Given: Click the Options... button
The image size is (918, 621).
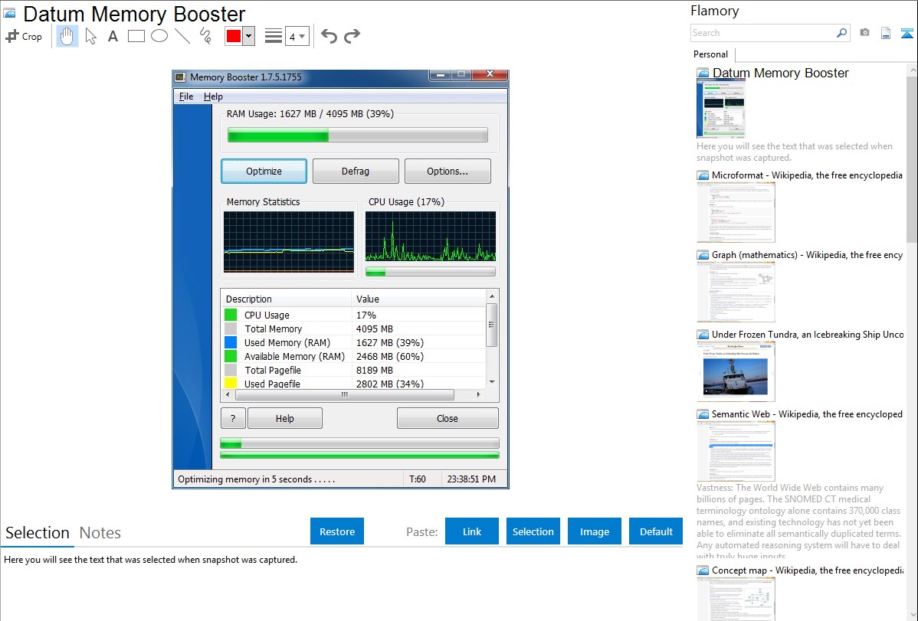Looking at the screenshot, I should (x=448, y=171).
